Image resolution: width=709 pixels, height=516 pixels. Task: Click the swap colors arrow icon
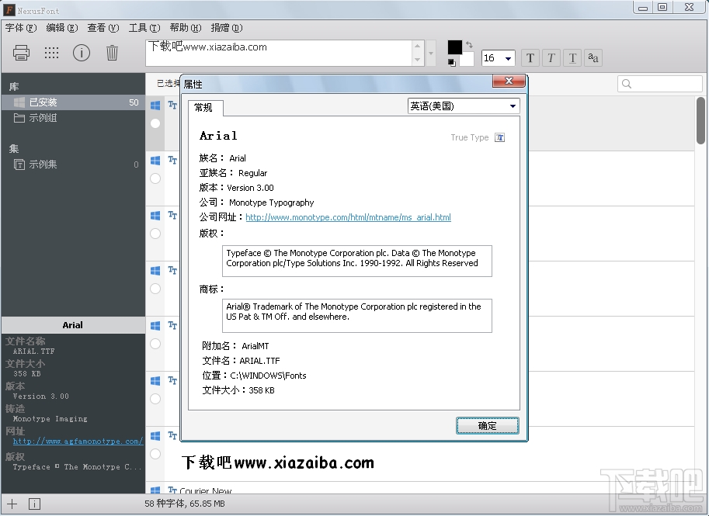[469, 45]
